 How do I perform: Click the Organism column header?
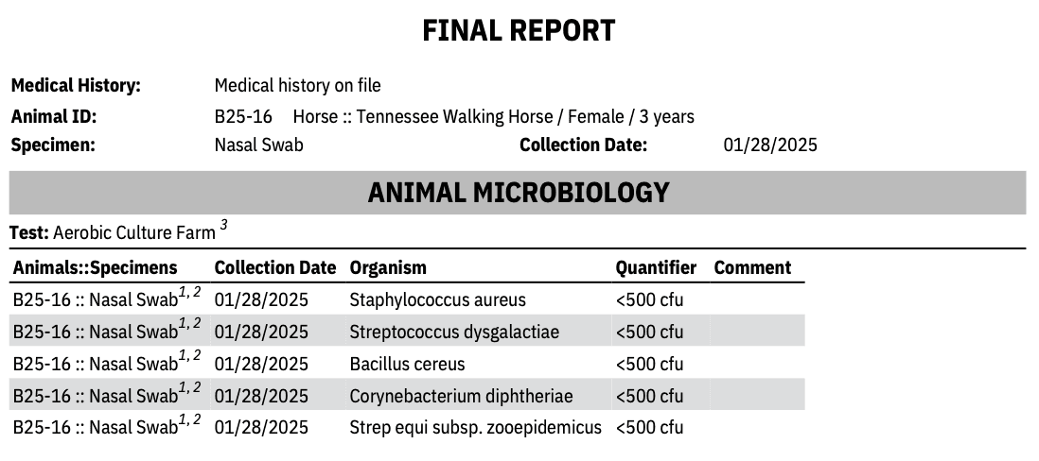(388, 267)
